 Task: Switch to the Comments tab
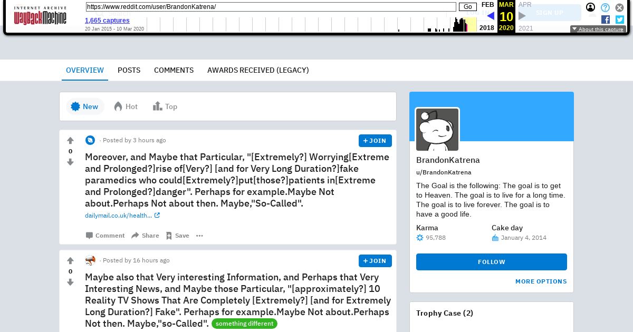pyautogui.click(x=174, y=70)
